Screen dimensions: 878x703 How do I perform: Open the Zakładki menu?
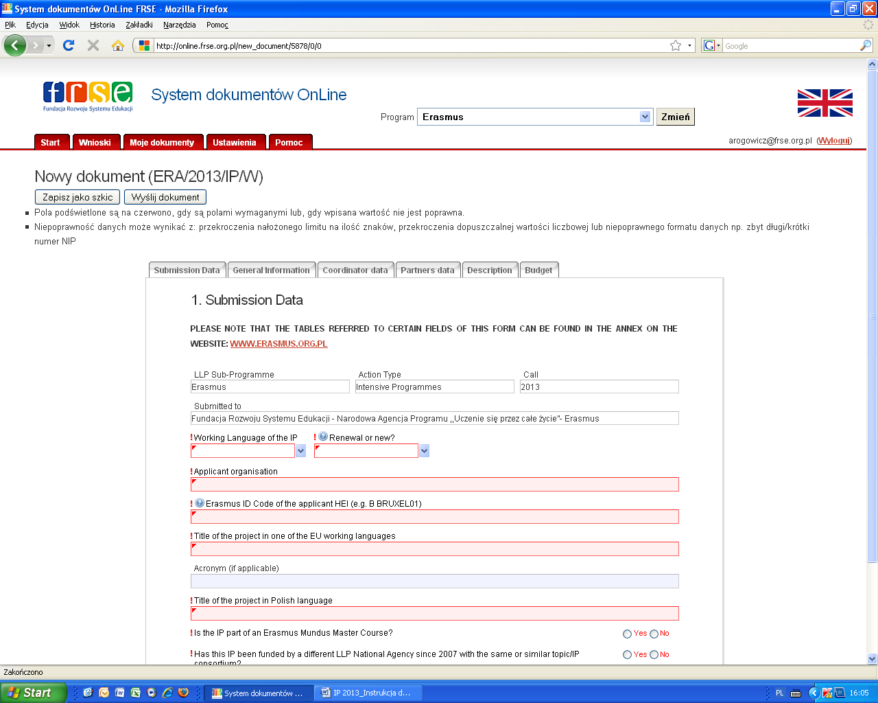[x=139, y=25]
